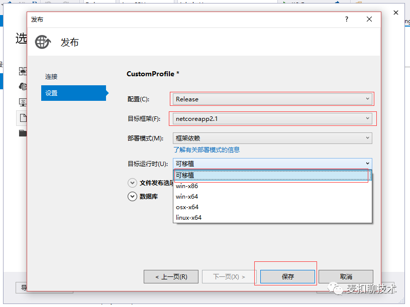Image resolution: width=410 pixels, height=307 pixels.
Task: Click the disabled 下一页(X) button
Action: [x=229, y=277]
